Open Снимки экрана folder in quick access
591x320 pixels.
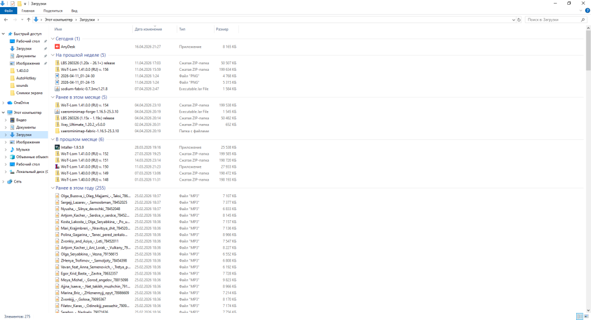29,93
